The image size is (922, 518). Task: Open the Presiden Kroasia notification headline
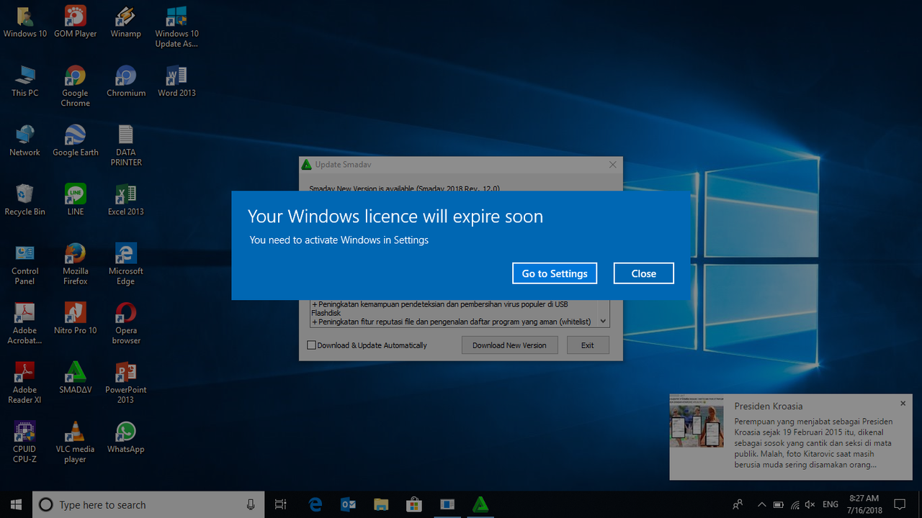click(x=769, y=406)
